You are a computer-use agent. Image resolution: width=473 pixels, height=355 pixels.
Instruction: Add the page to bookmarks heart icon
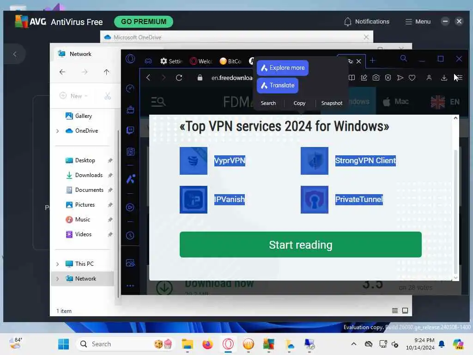(x=412, y=78)
